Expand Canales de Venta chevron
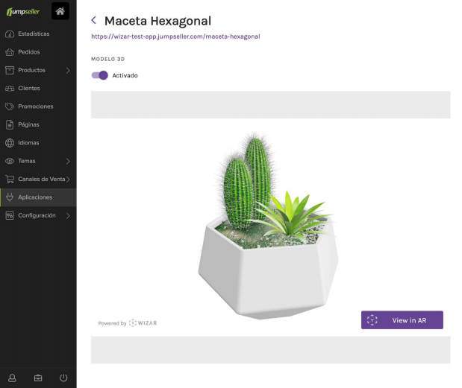462x388 pixels. 68,179
